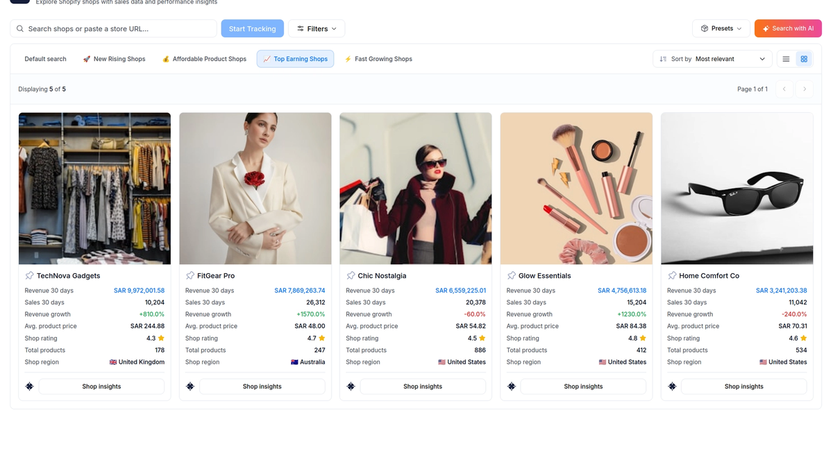Open Glow Essentials makeup thumbnail
833x468 pixels.
click(x=576, y=189)
